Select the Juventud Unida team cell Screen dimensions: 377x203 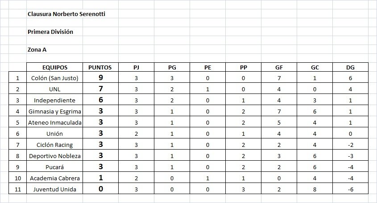point(54,189)
